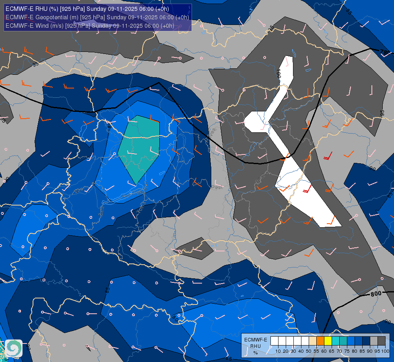Click the orange 55–60 legend swatch
Screen dimensions: 394x362
(x=320, y=341)
